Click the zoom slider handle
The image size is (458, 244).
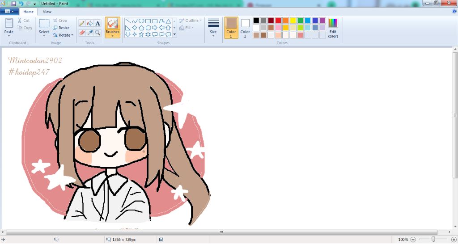pyautogui.click(x=433, y=240)
